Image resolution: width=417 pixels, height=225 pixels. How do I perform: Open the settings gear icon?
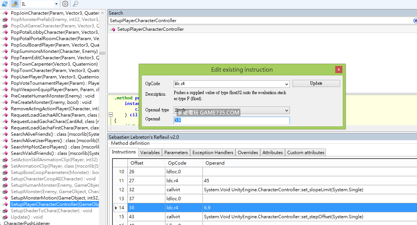65,4
